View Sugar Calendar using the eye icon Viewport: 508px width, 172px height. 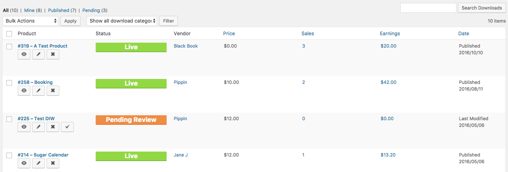point(24,163)
